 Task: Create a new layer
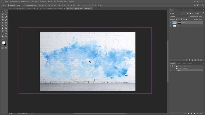click(x=198, y=60)
